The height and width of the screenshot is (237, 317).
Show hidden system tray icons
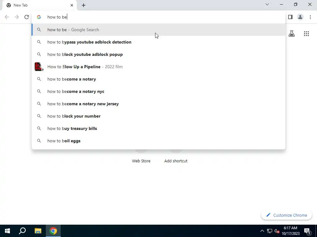[262, 231]
